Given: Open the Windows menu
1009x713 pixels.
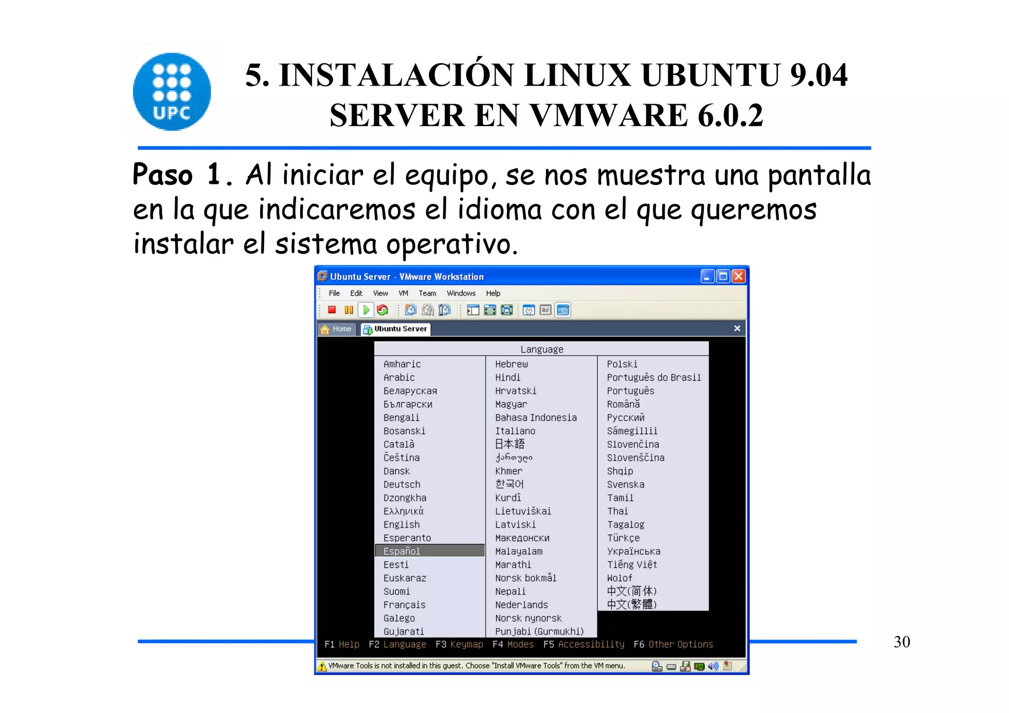Looking at the screenshot, I should coord(461,293).
